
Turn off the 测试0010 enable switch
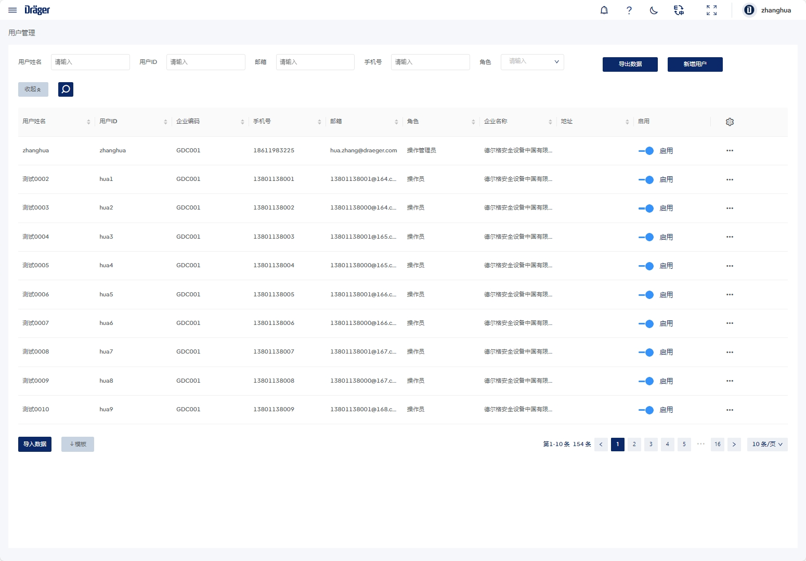(x=646, y=410)
